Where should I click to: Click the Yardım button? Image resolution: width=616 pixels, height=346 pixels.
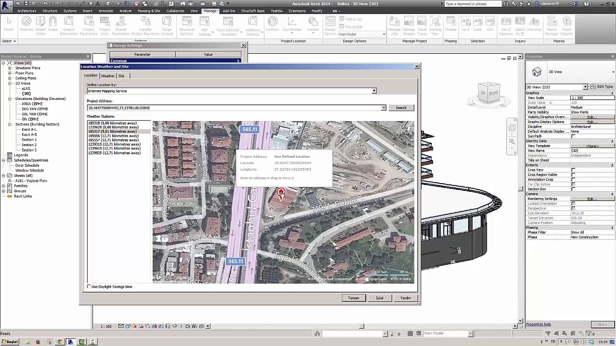(406, 298)
